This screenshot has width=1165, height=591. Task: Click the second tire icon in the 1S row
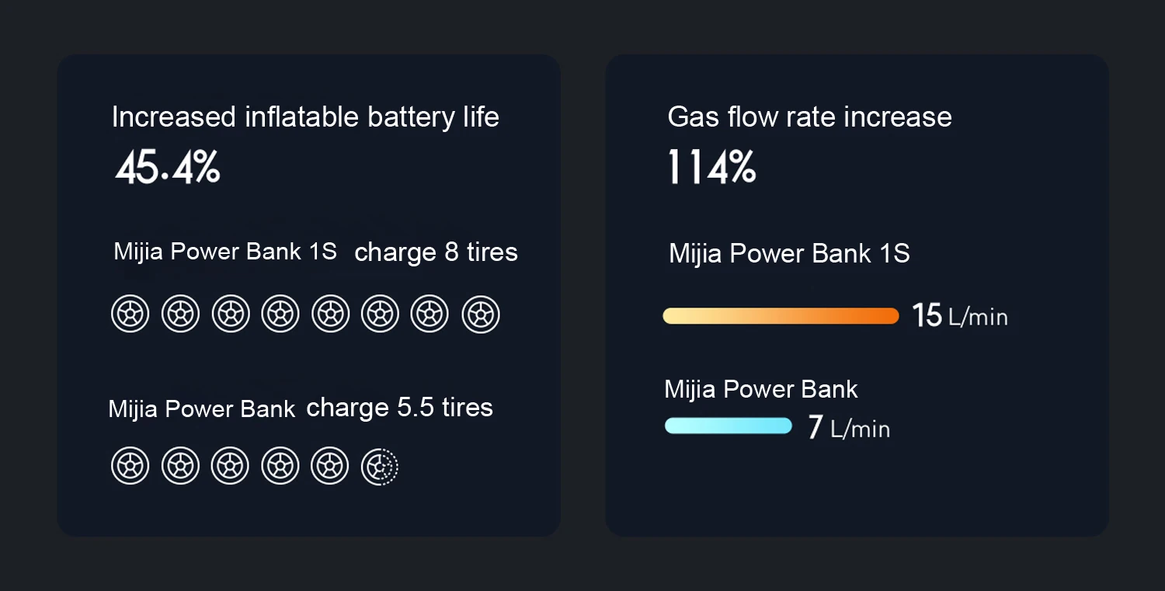click(180, 315)
